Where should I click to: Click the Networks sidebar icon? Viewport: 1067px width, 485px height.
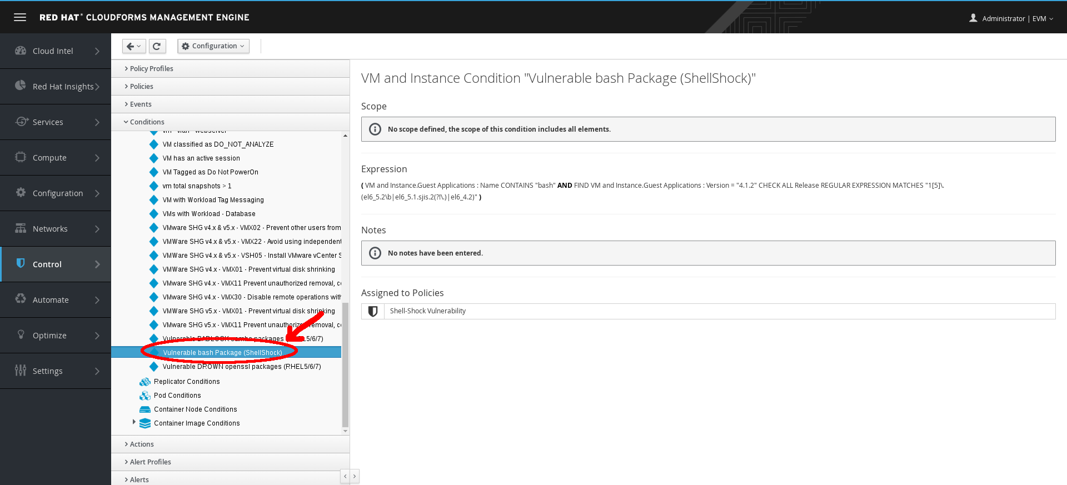pyautogui.click(x=21, y=228)
